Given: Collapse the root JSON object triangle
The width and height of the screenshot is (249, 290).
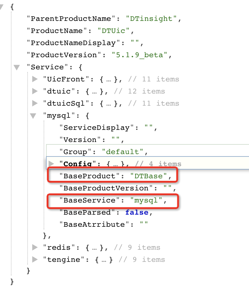Looking at the screenshot, I should pyautogui.click(x=2, y=7).
